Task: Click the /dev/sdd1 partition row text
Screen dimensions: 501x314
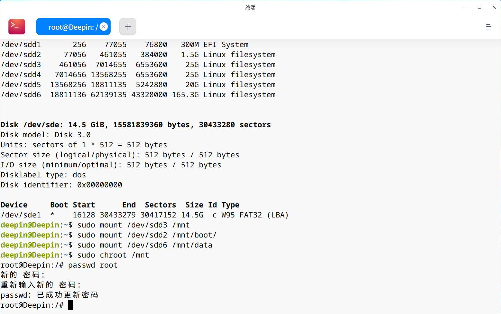Action: (125, 45)
